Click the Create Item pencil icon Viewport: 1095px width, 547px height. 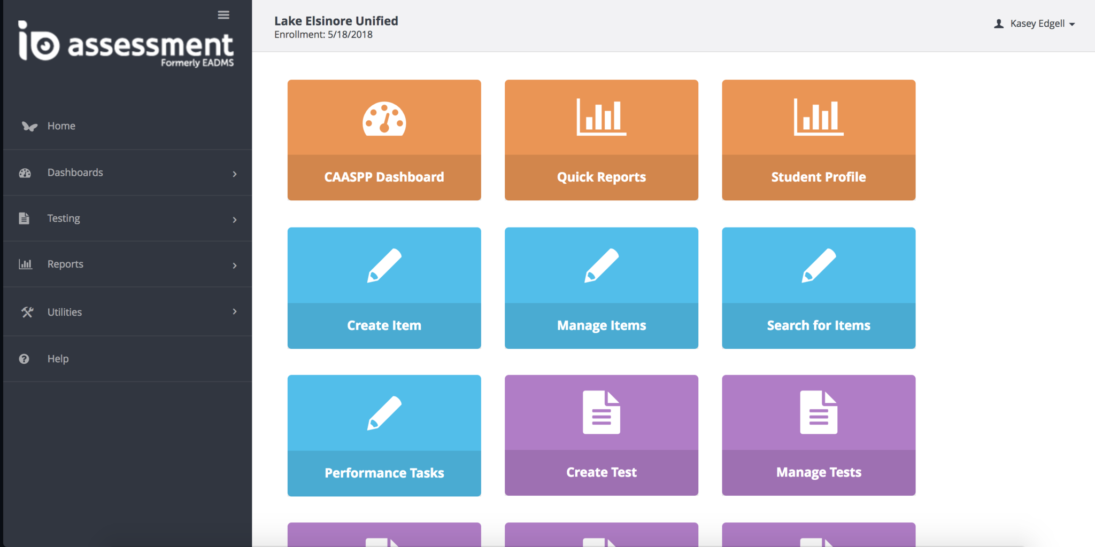[384, 265]
